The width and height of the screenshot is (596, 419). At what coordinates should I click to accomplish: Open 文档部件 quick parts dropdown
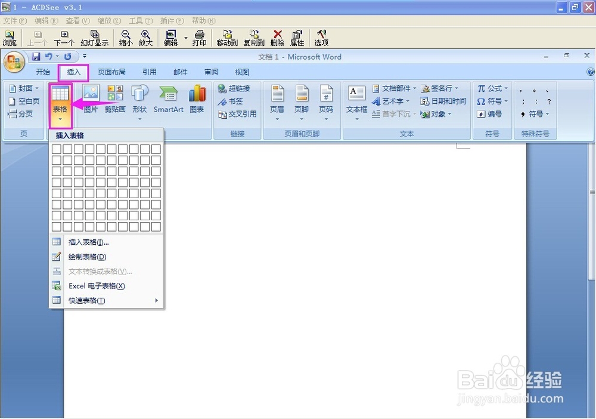point(394,88)
